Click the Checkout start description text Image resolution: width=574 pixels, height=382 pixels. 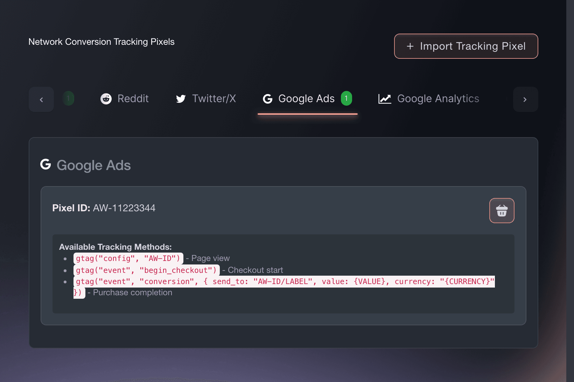255,270
